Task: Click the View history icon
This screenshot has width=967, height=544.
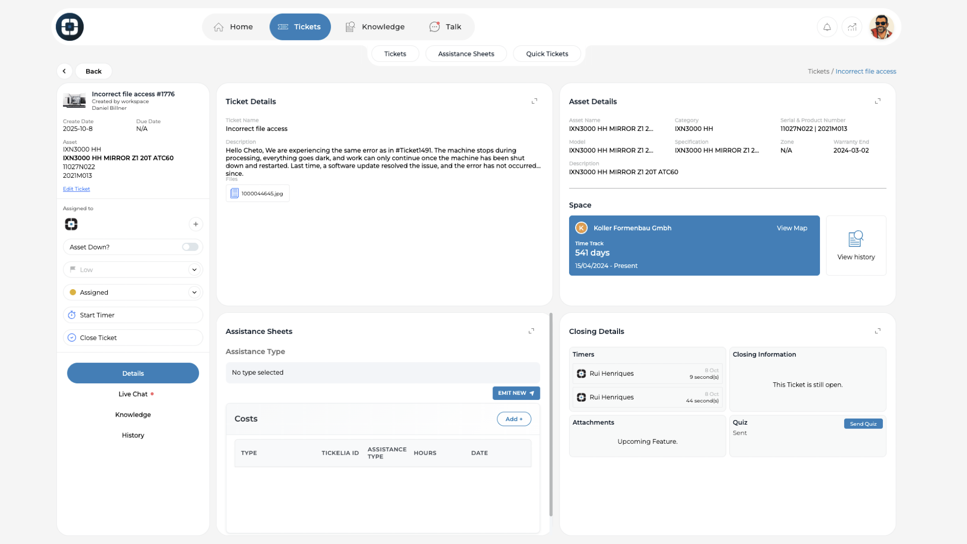Action: click(856, 239)
